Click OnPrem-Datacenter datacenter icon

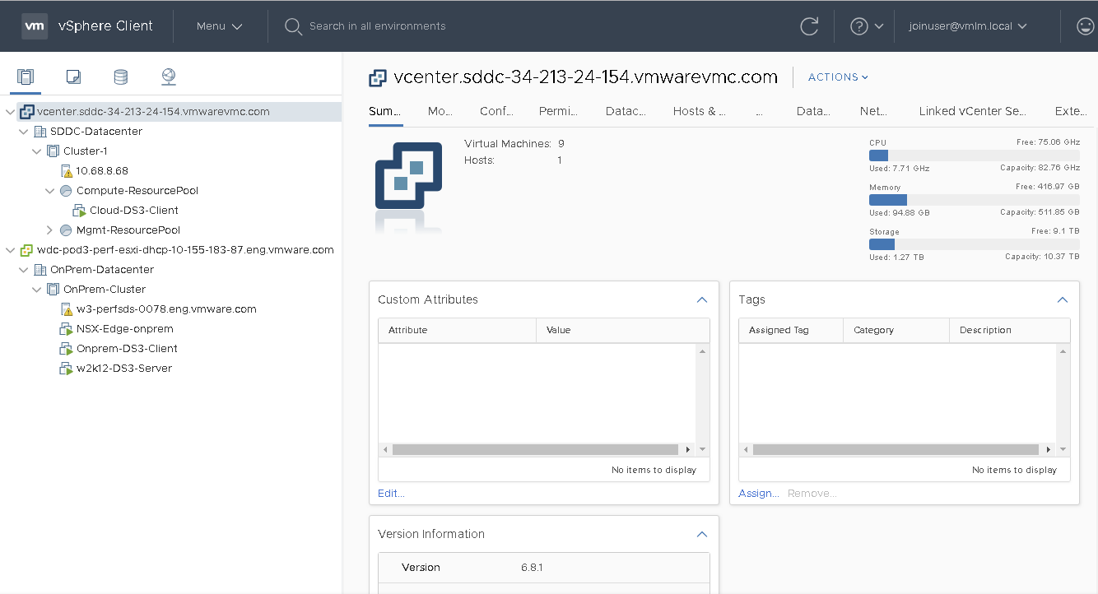(40, 270)
